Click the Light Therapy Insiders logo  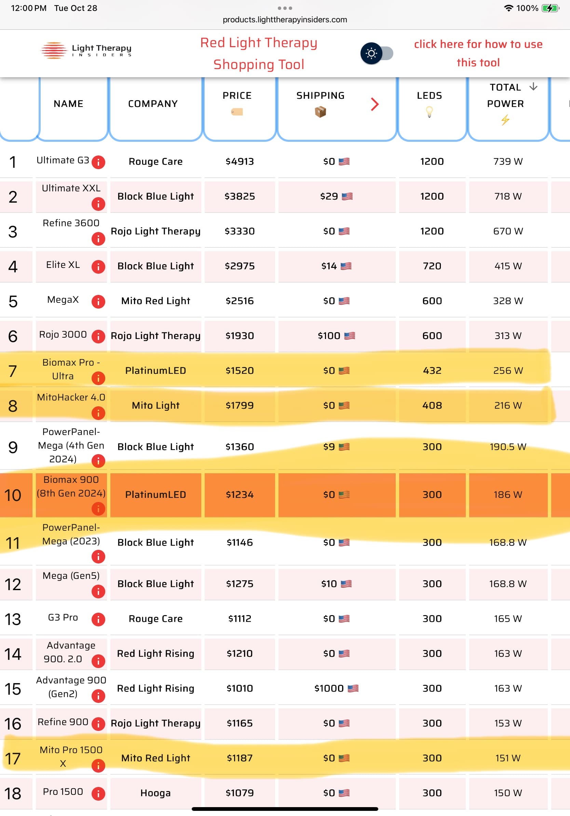coord(86,51)
